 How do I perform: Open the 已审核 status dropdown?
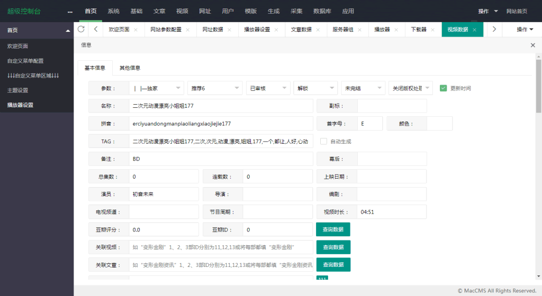click(268, 88)
